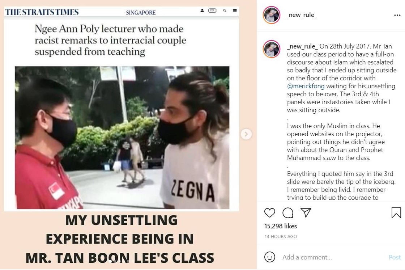This screenshot has width=405, height=270.
Task: Open the @merickfong mention link
Action: (x=306, y=86)
